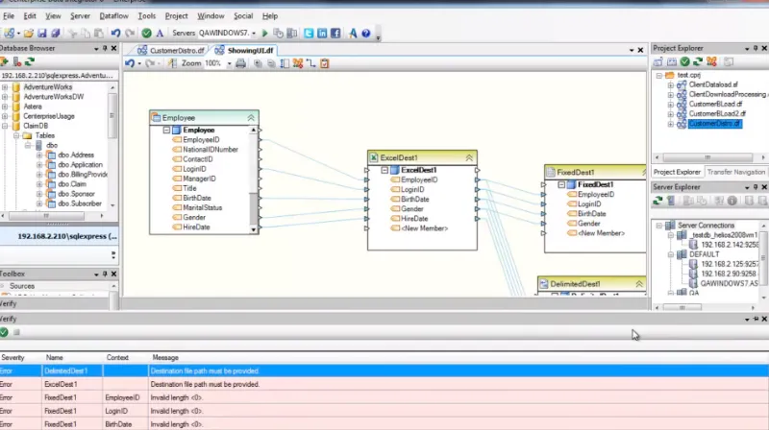Collapse the Employee object box chevron
Viewport: 769px width, 430px height.
(x=251, y=118)
